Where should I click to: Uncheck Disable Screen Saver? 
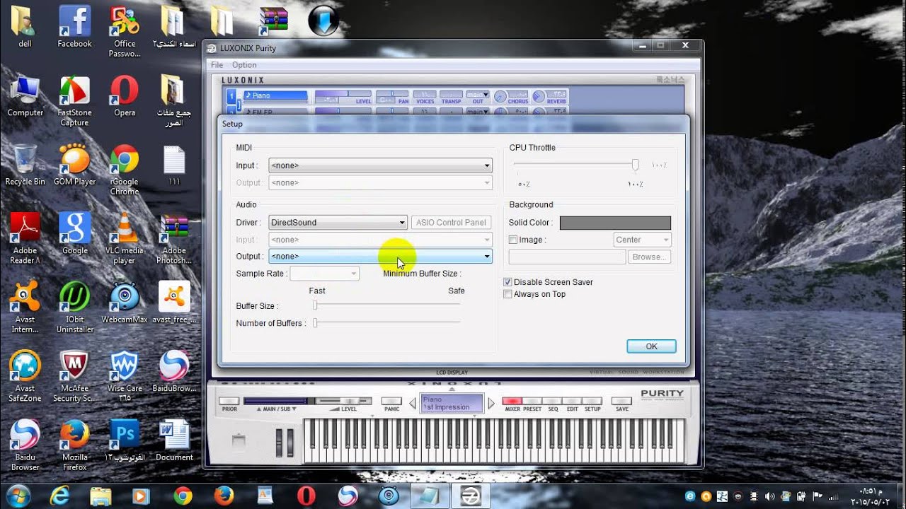[x=508, y=282]
